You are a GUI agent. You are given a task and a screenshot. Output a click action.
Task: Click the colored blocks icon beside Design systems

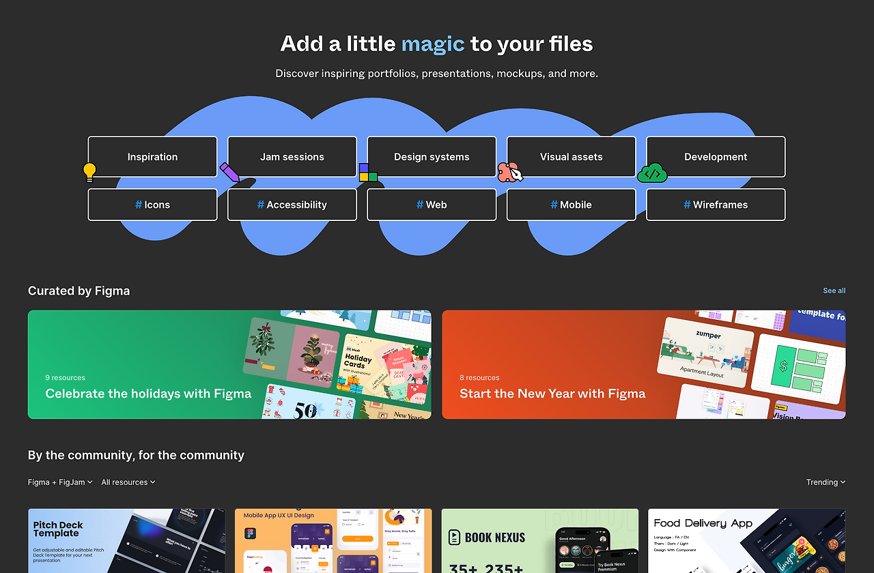tap(368, 173)
